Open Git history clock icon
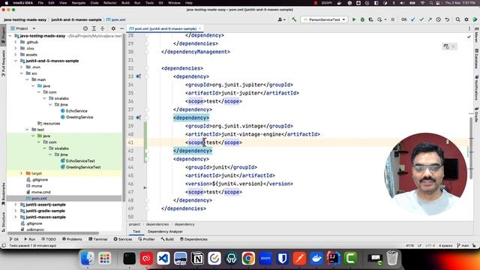This screenshot has width=480, height=270. pos(438,19)
